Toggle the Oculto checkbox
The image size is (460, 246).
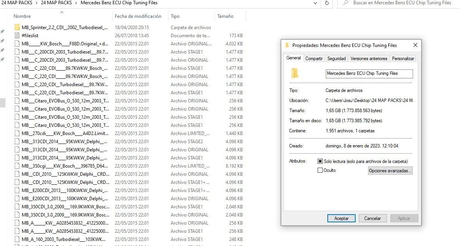[x=320, y=170]
